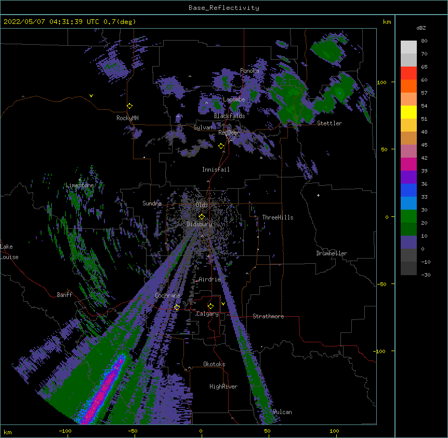Click the Okotoks label
448x438 pixels.
click(214, 364)
